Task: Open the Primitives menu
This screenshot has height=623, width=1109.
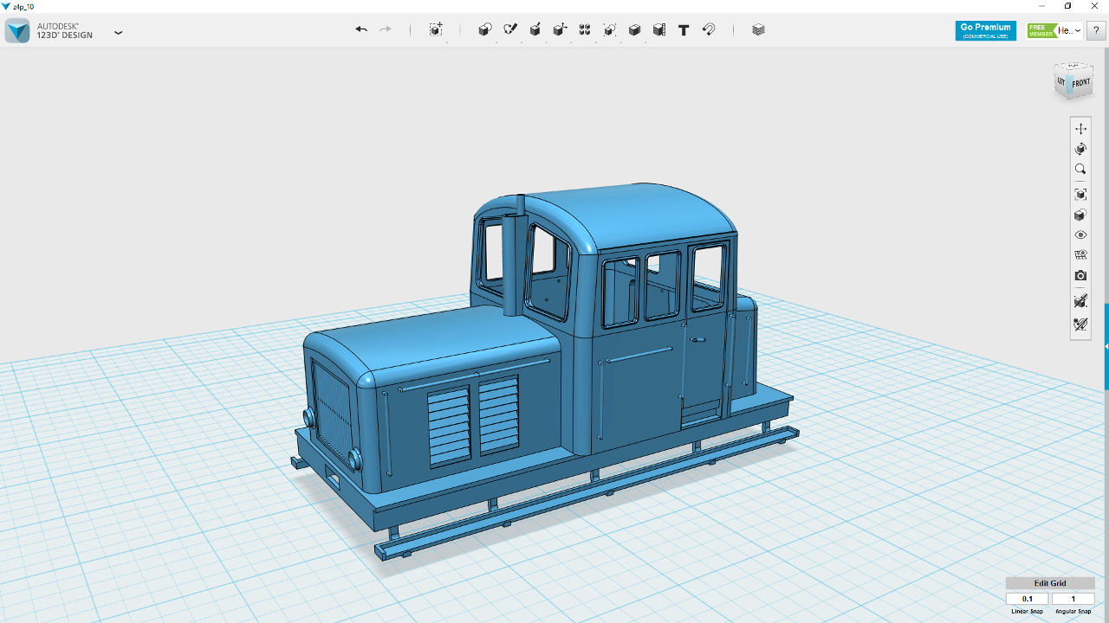Action: [485, 29]
